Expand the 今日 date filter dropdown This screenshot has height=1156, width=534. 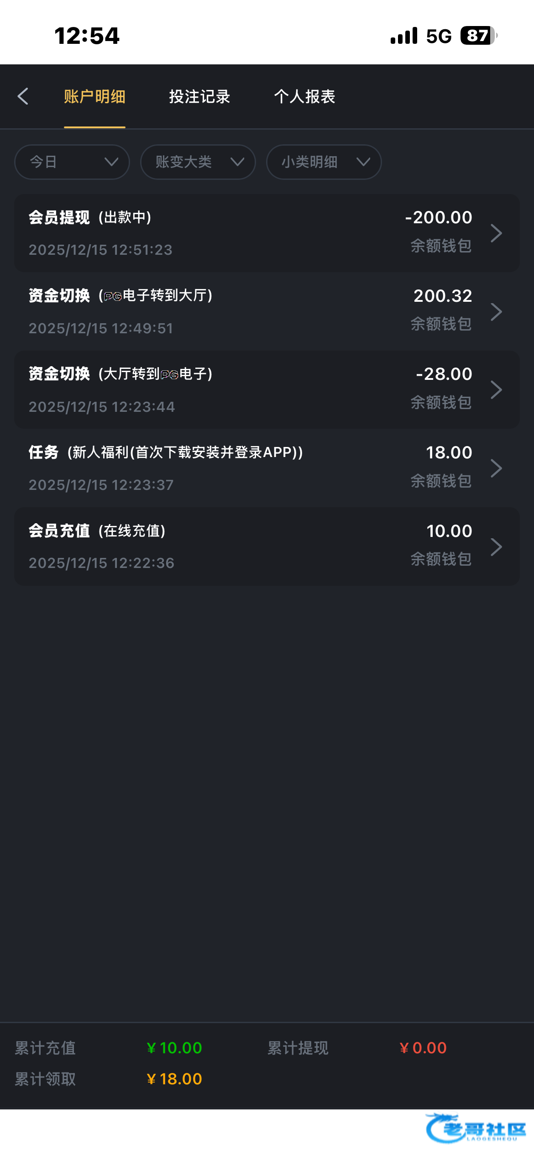tap(72, 162)
